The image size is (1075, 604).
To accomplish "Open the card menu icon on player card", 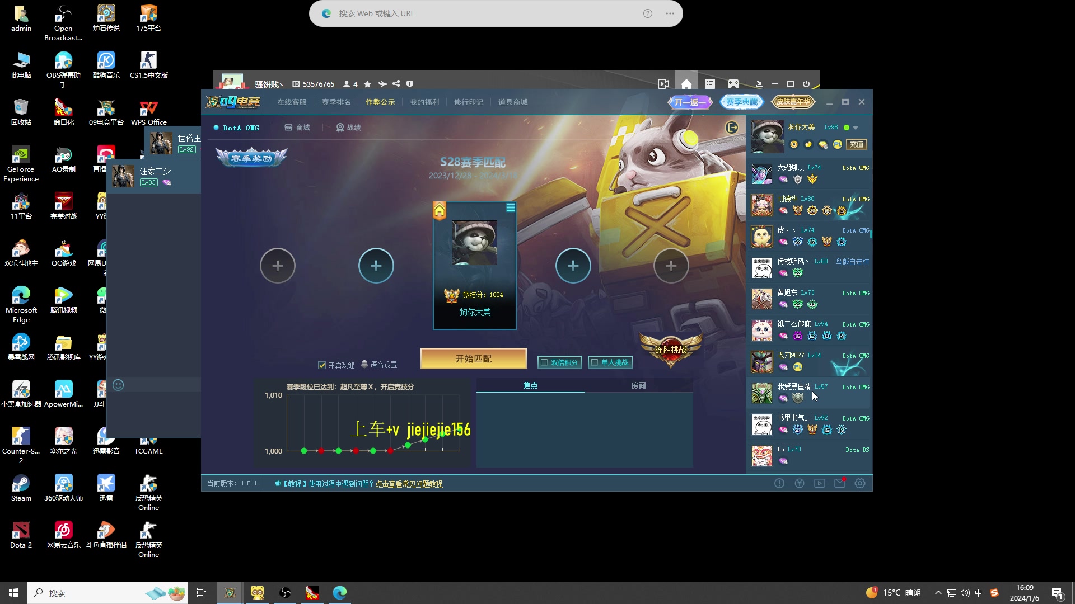I will pyautogui.click(x=511, y=207).
